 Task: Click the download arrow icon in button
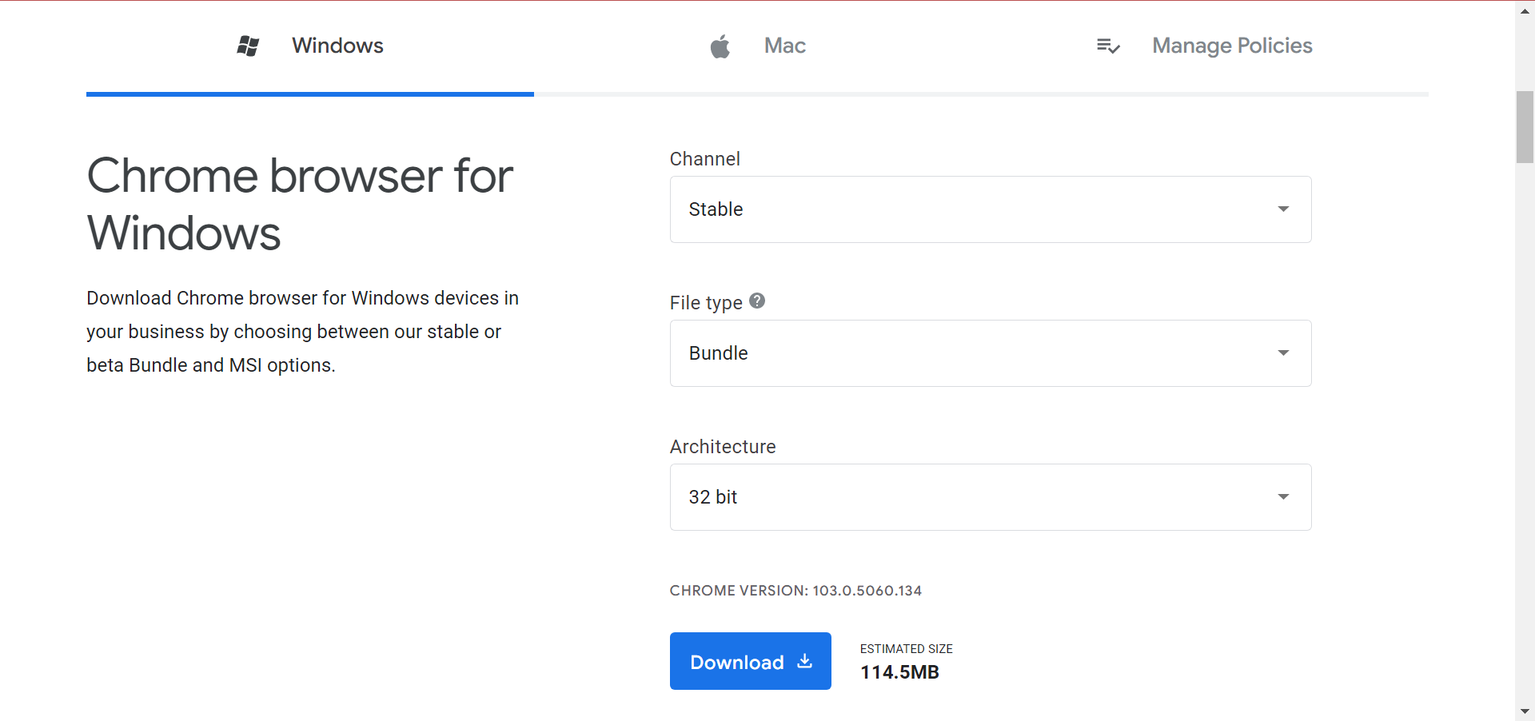[805, 661]
